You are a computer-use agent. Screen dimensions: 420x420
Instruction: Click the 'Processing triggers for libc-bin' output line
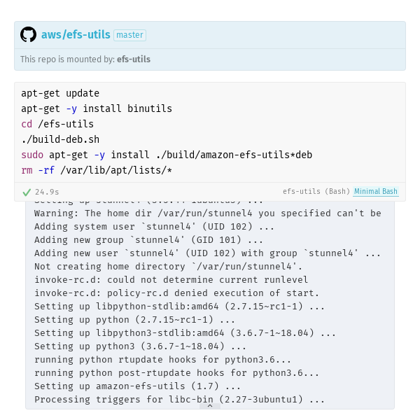click(179, 400)
